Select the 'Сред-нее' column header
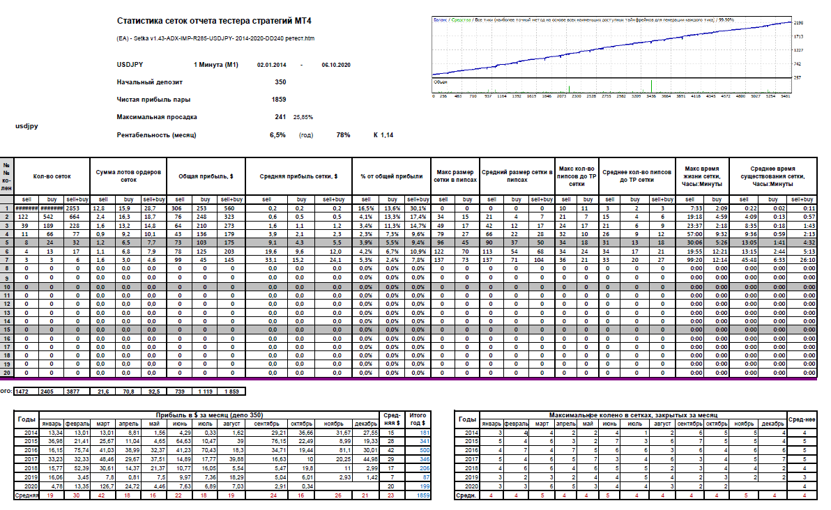 click(802, 419)
